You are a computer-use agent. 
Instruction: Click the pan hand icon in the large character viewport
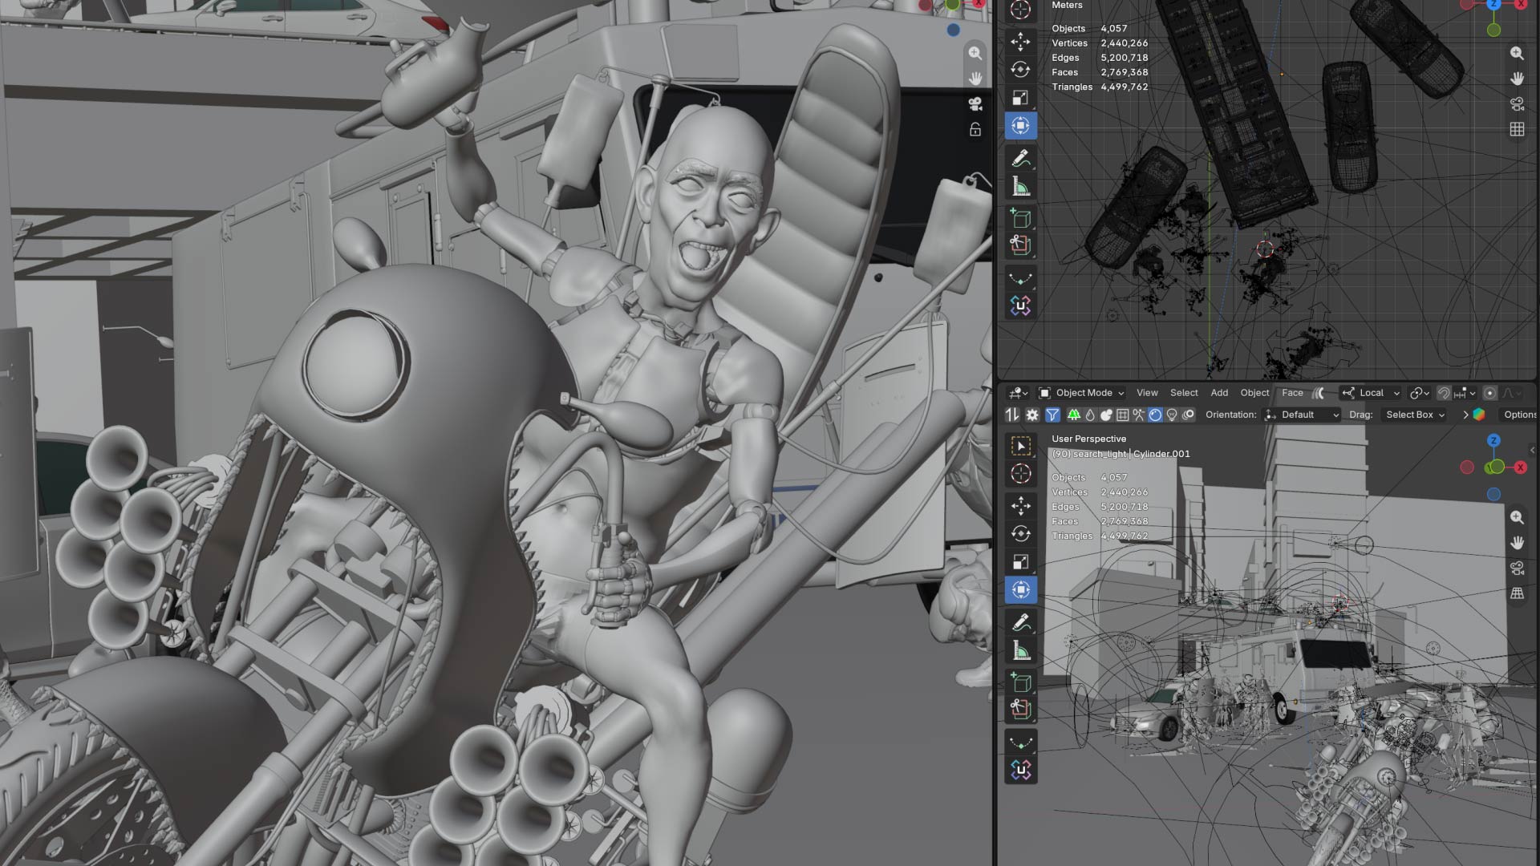pos(975,79)
